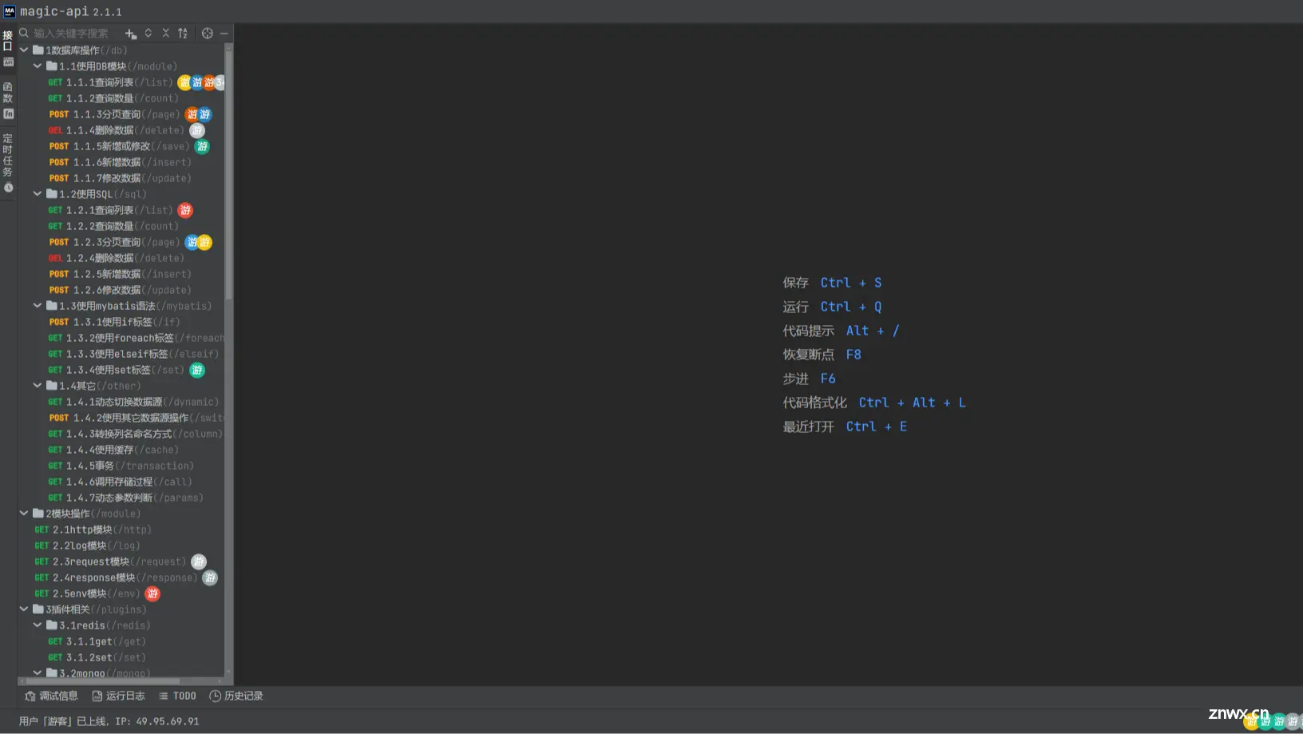Image resolution: width=1303 pixels, height=734 pixels.
Task: Collapse the 3插件相关(/plugins) group
Action: point(24,609)
